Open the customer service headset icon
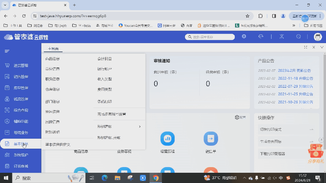The height and width of the screenshot is (183, 326). [260, 36]
